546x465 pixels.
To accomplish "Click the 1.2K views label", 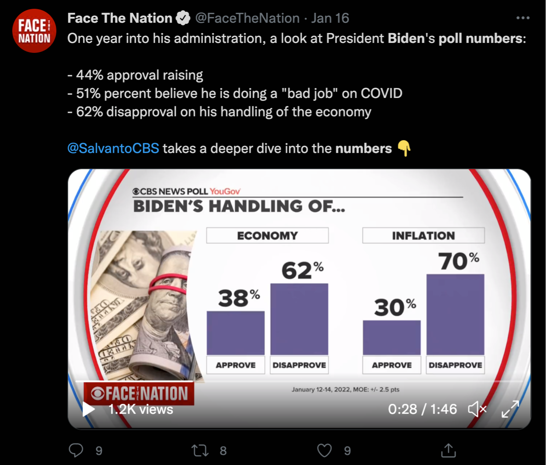I will (141, 409).
